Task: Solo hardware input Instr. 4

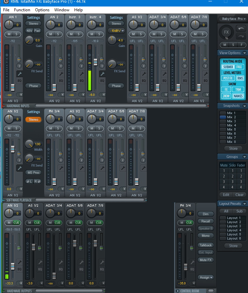Action: click(99, 34)
